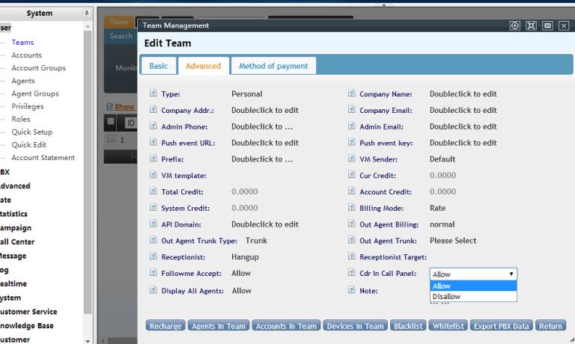575x344 pixels.
Task: Click help icon beside Billing Mode
Action: [352, 208]
